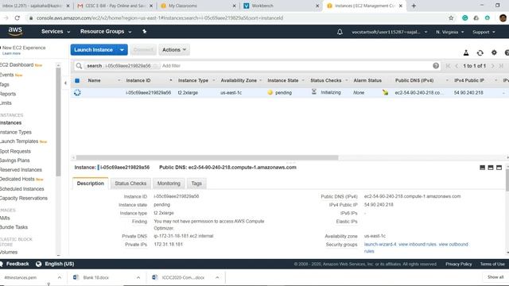Click the pin star icon in AWS navbar
The height and width of the screenshot is (286, 509).
[145, 32]
